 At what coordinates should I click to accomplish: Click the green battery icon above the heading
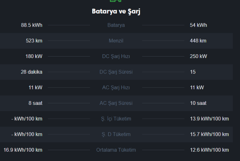pyautogui.click(x=116, y=1)
